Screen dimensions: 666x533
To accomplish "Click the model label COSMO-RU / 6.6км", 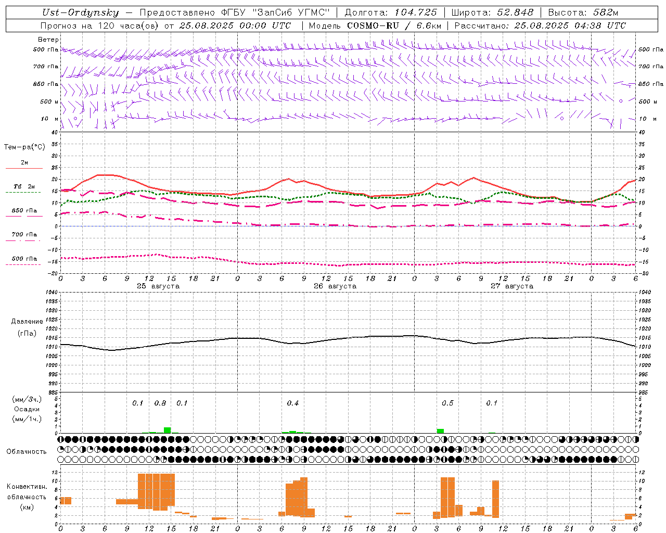I will 394,26.
